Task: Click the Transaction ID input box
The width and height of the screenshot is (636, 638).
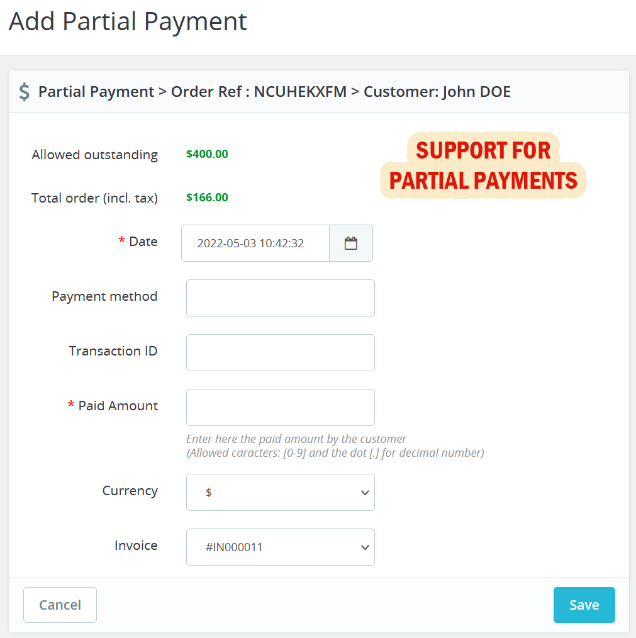Action: 281,352
